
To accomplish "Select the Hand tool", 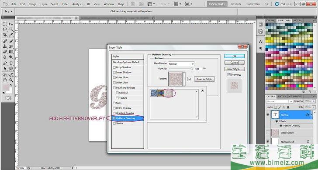I will [x=5, y=80].
